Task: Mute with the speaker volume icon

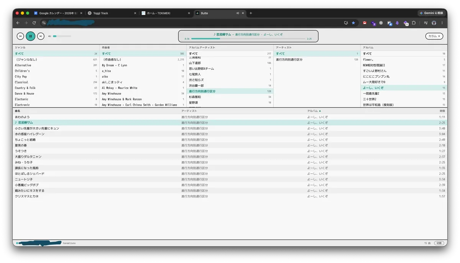Action: point(49,36)
